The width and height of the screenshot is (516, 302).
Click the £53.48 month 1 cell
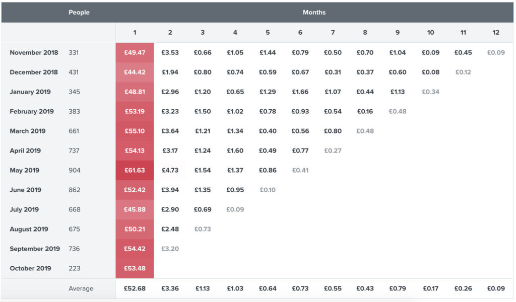(x=135, y=268)
